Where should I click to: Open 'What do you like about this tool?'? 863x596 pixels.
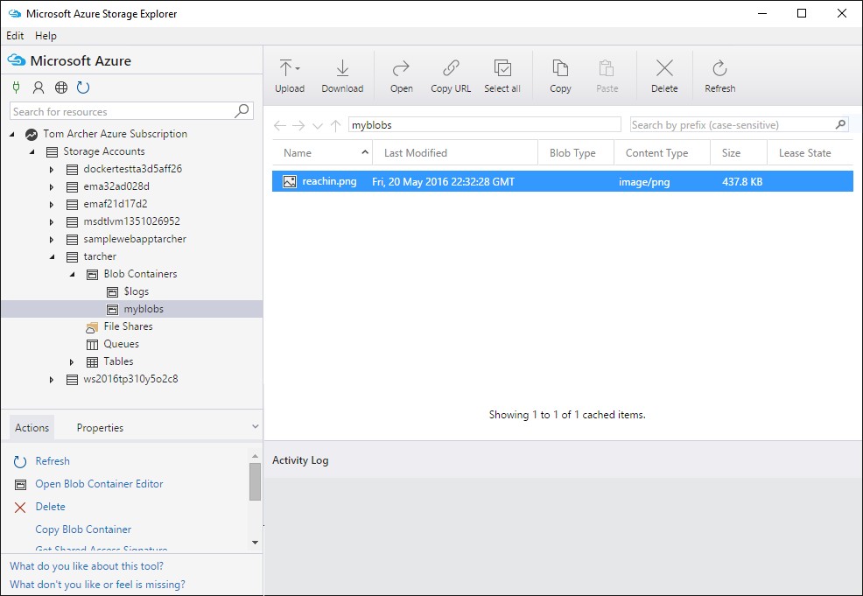[x=87, y=565]
